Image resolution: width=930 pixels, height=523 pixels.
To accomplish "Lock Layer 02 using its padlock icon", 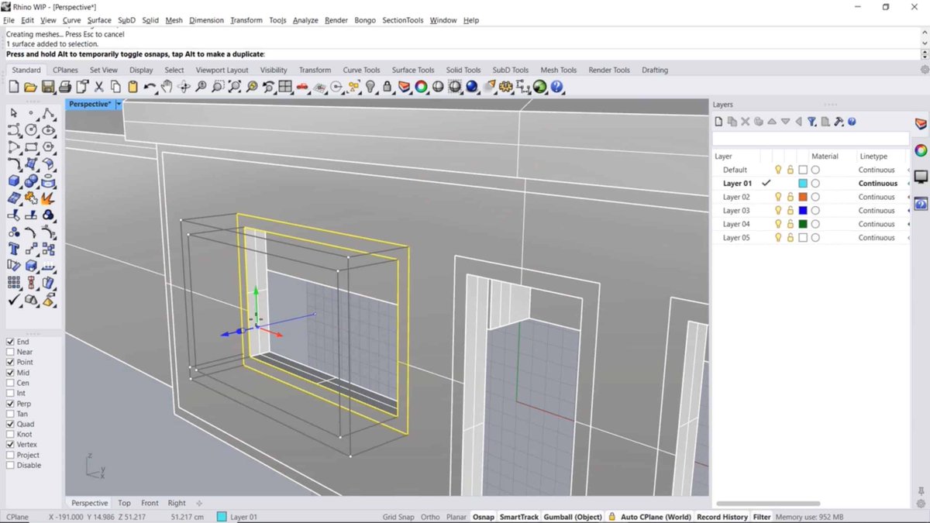I will [790, 196].
